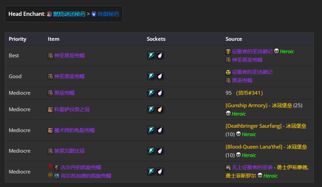Click Heroic skull icon in Deathbringer Saurfang source
The height and width of the screenshot is (187, 322).
coord(238,134)
